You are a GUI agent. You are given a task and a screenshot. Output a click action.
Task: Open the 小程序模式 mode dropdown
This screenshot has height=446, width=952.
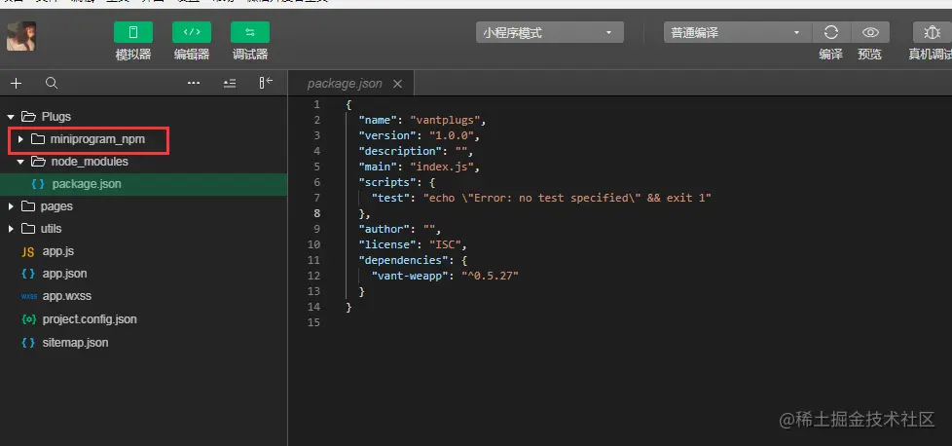click(x=549, y=33)
